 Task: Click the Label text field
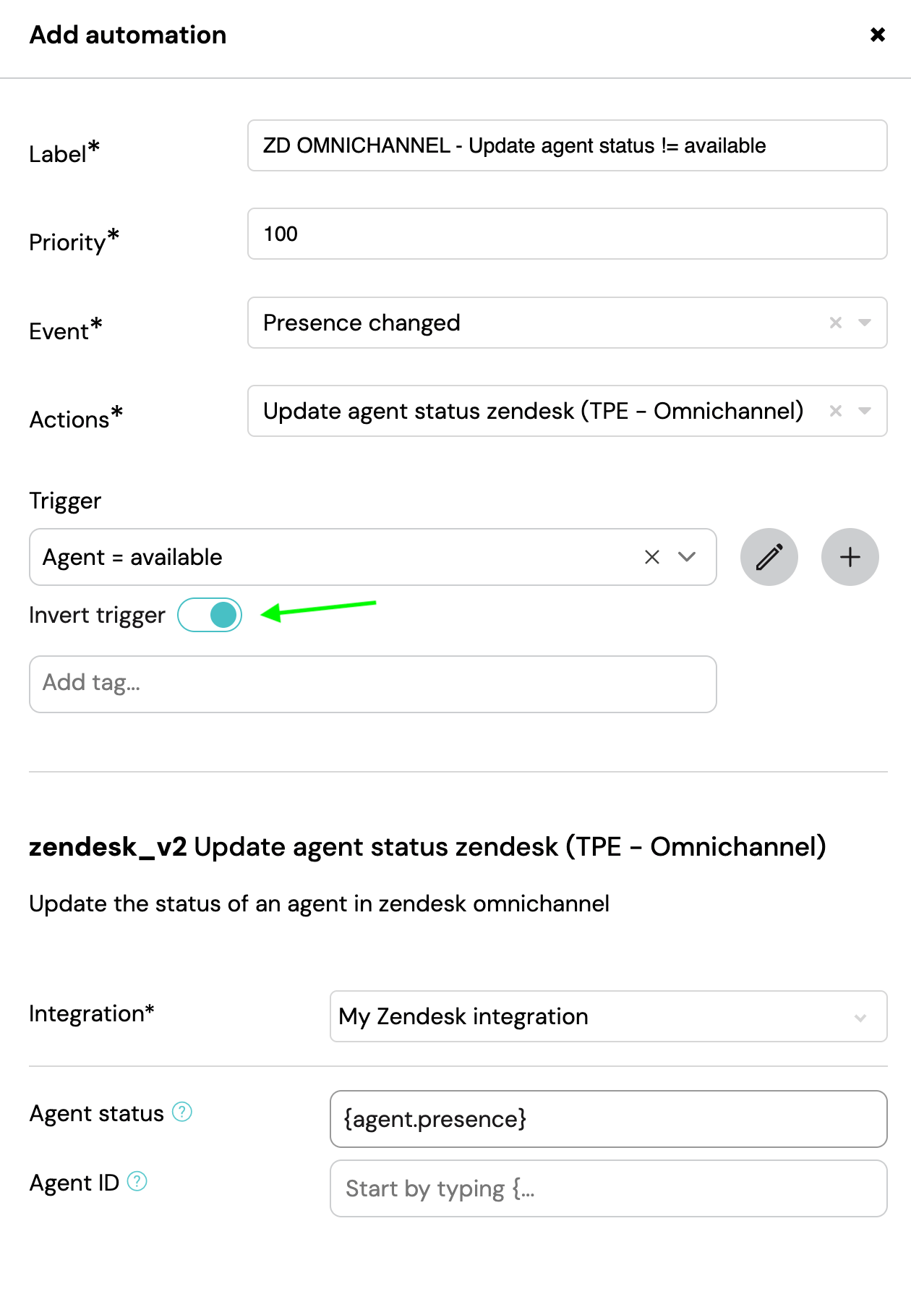coord(567,145)
